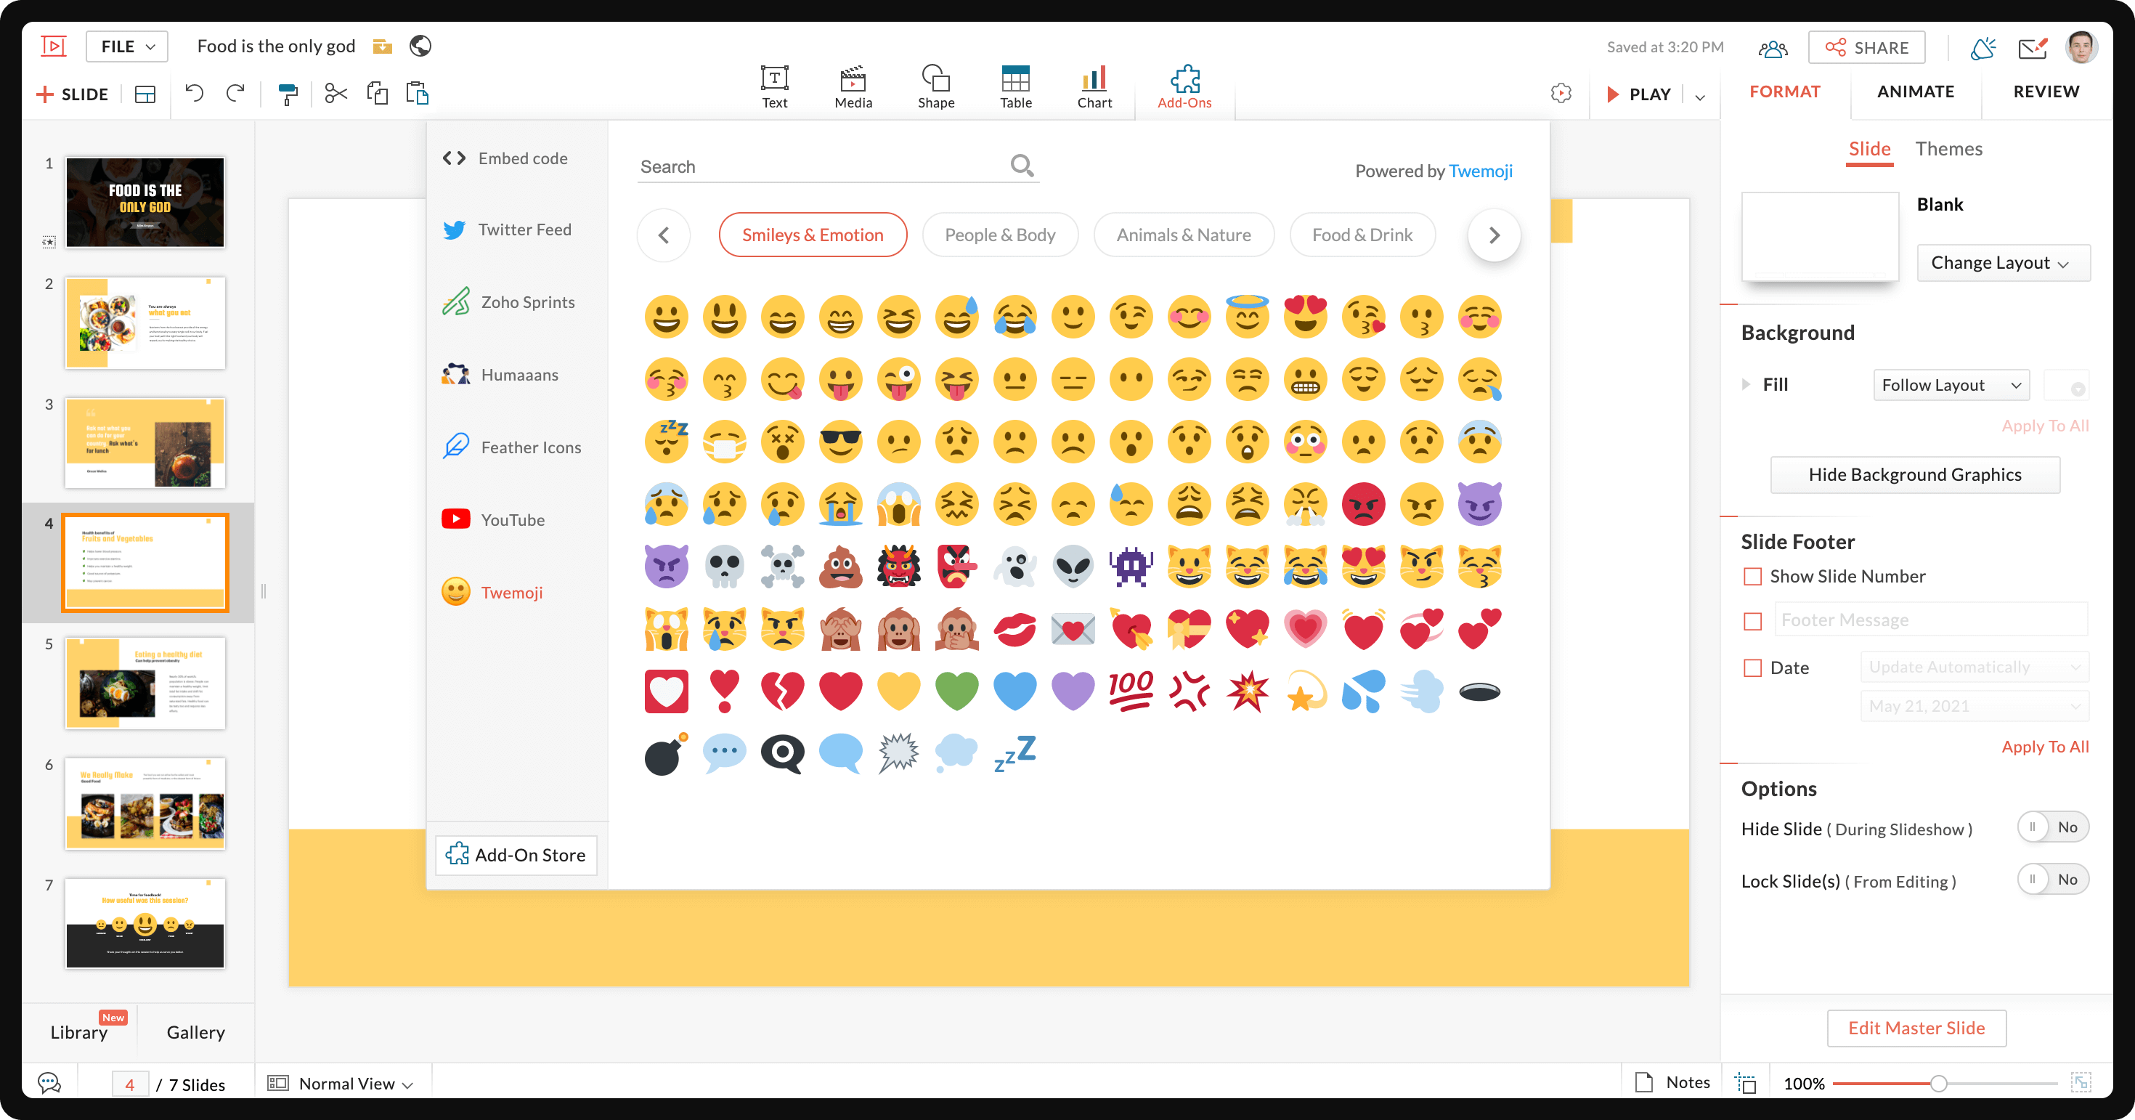Open the Shape tool
2135x1120 pixels.
pos(936,87)
